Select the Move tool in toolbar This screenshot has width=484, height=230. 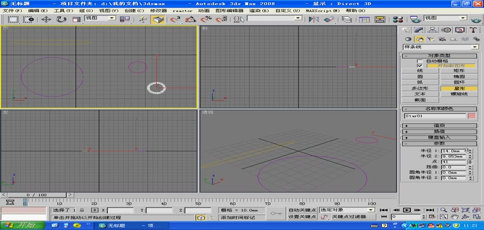coord(46,20)
